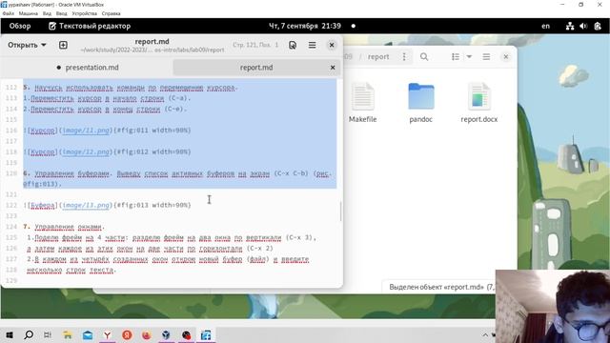
Task: Open VirtualBox 'Справка' menu
Action: (112, 13)
